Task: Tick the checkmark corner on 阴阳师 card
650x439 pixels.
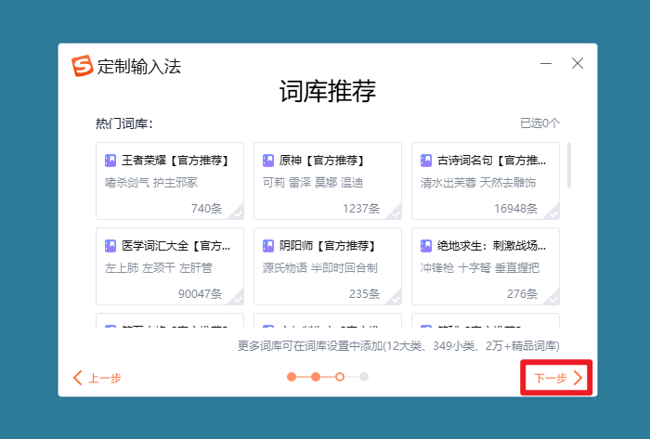Action: [395, 298]
